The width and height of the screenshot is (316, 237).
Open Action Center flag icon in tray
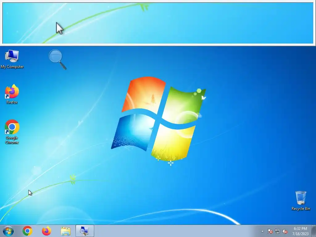[270, 231]
